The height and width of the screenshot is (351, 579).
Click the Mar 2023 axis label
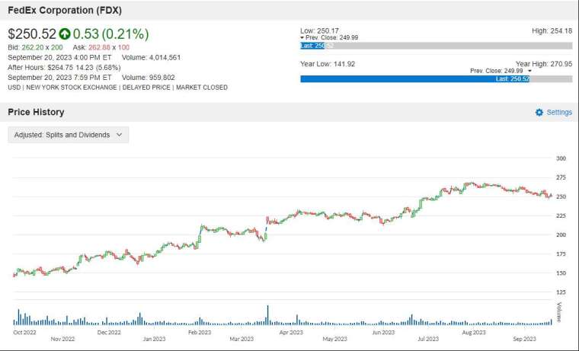(x=242, y=339)
